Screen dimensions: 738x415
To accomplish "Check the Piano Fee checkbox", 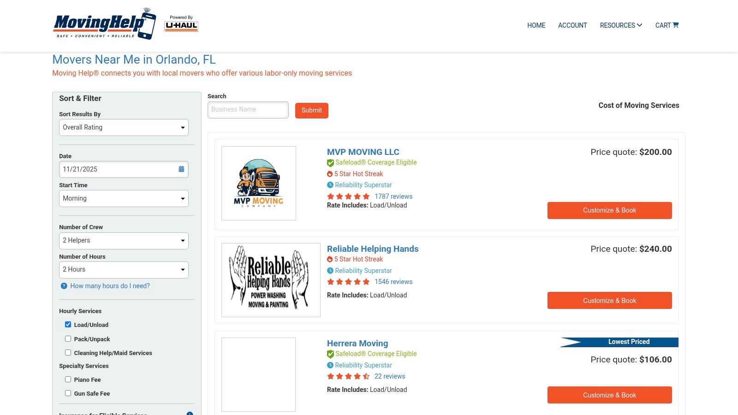I will (68, 379).
